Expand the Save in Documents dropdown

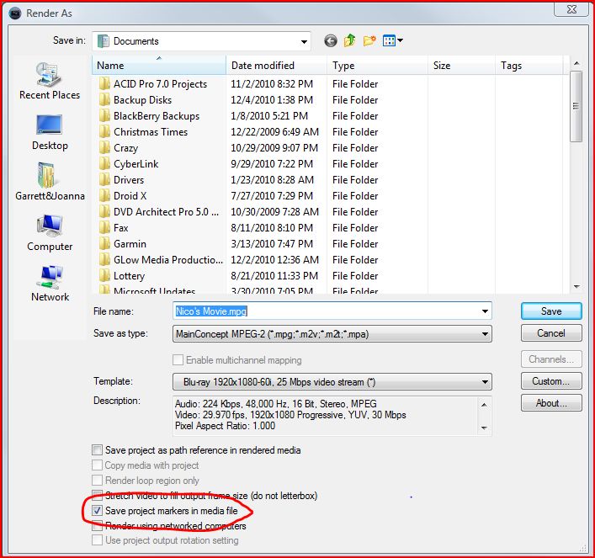[x=303, y=41]
